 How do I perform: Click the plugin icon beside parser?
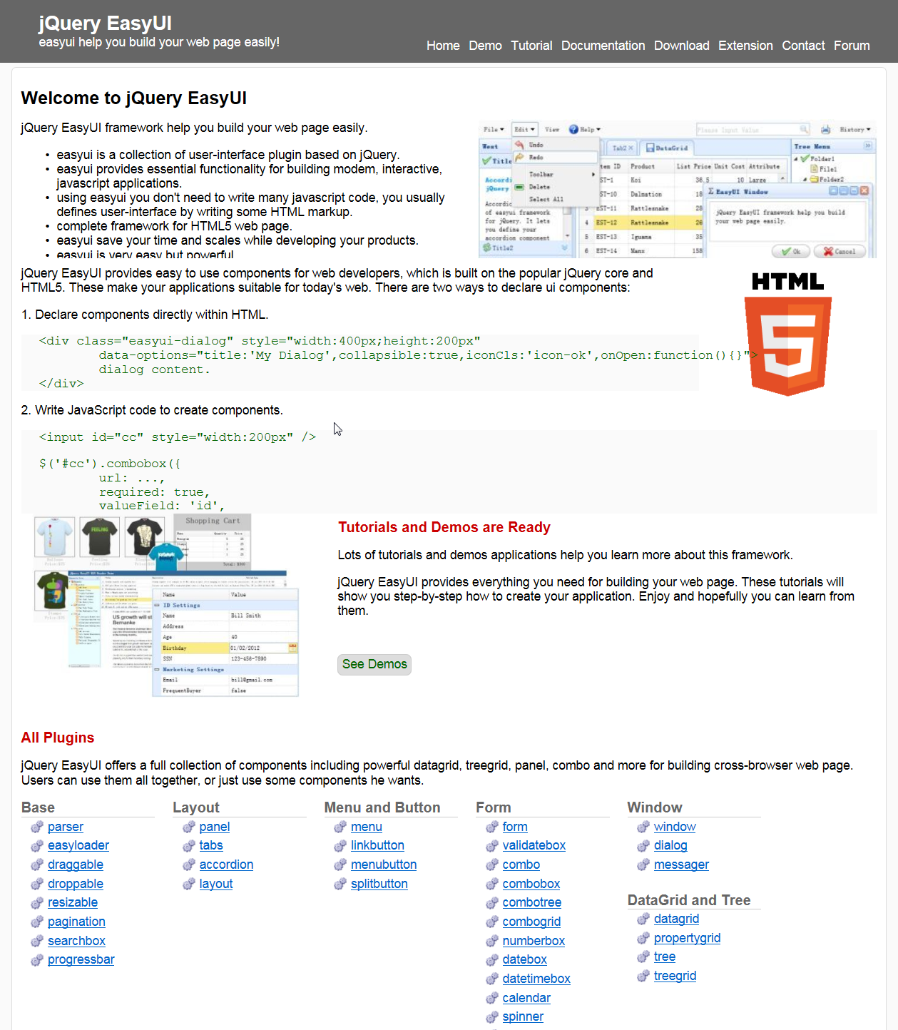coord(37,827)
